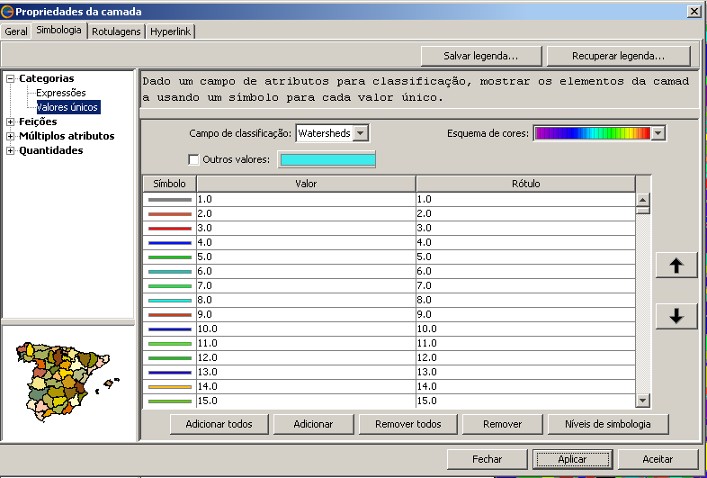Click the symbol line for value 1.0
707x478 pixels.
[x=170, y=199]
